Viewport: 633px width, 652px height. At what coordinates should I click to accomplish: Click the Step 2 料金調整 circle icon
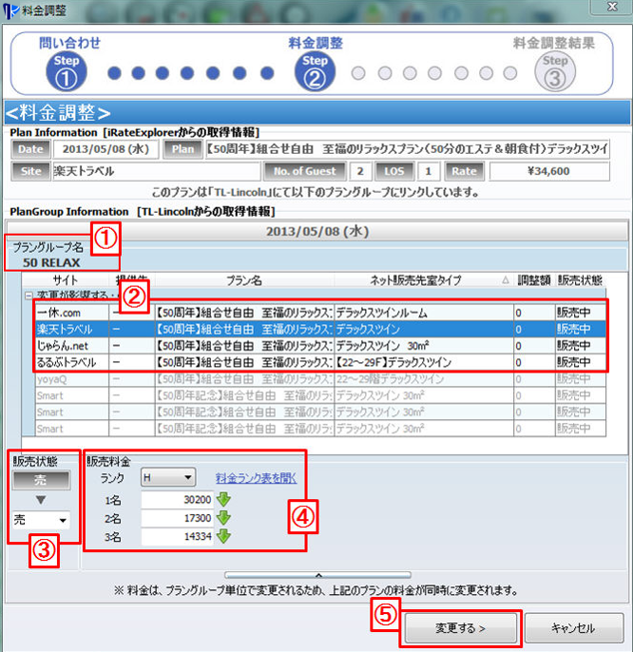(x=315, y=71)
